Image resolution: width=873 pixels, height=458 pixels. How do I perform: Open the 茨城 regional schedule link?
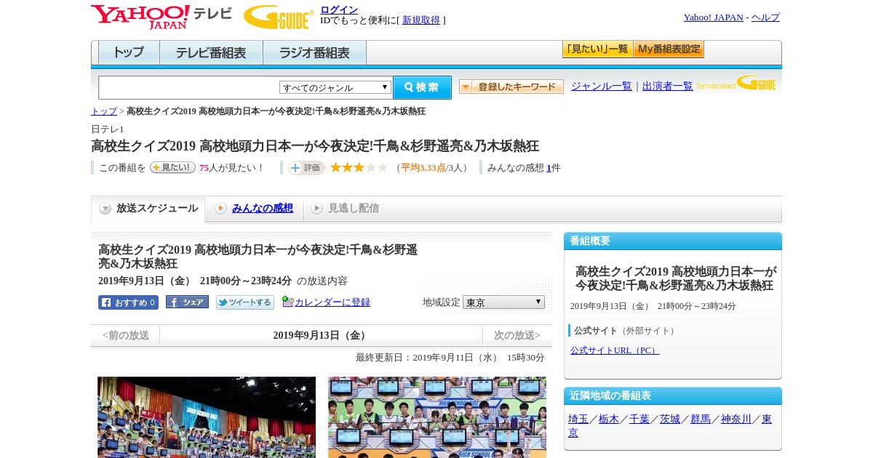(670, 419)
